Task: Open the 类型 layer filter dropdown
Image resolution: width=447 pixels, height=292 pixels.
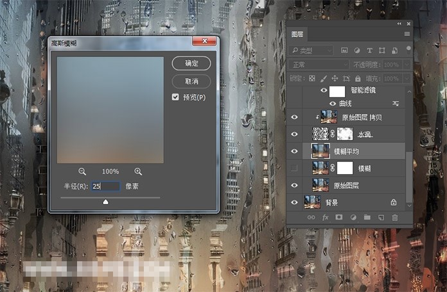Action: tap(312, 50)
